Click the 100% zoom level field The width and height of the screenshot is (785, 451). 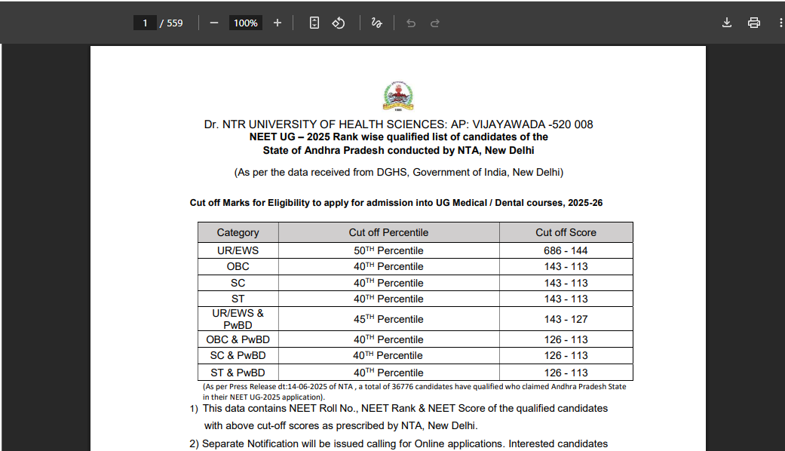[x=245, y=23]
